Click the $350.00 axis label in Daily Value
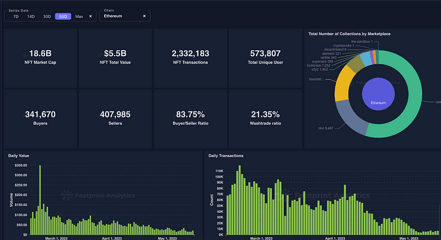Screen dimensions: 441x240 21,166
